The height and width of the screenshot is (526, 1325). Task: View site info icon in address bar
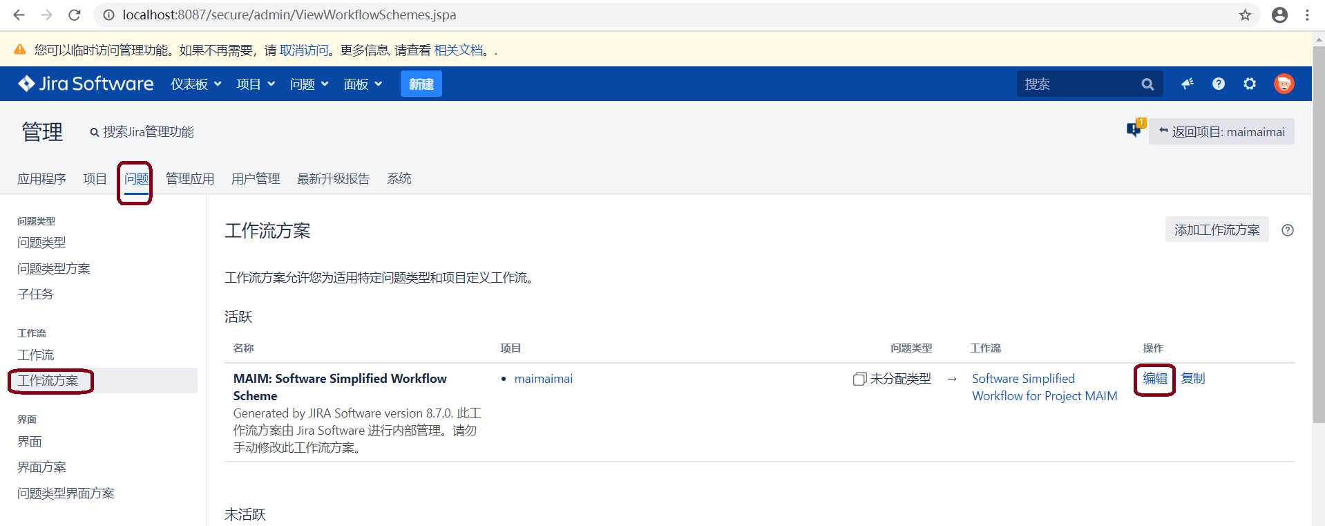coord(108,15)
